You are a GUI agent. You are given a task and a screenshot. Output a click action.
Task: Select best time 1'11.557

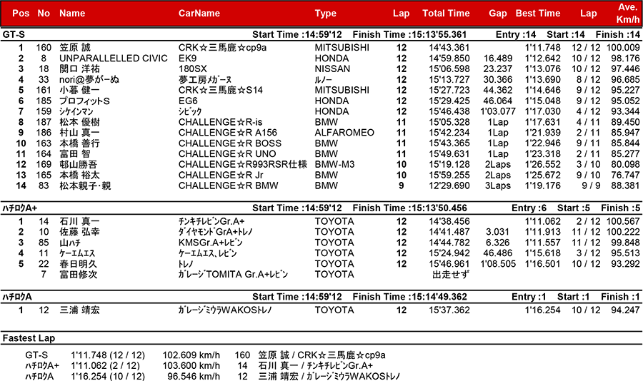coord(542,243)
